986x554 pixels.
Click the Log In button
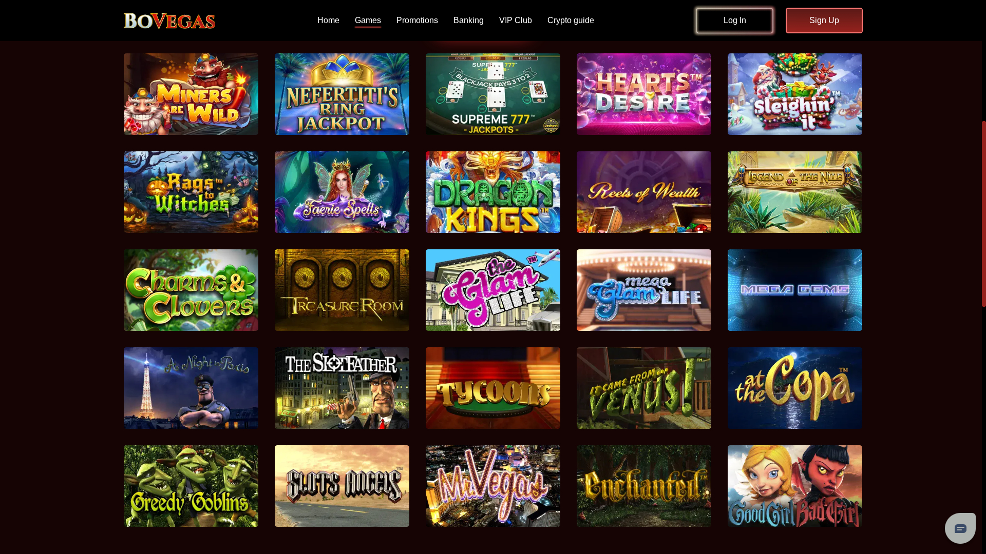click(734, 21)
